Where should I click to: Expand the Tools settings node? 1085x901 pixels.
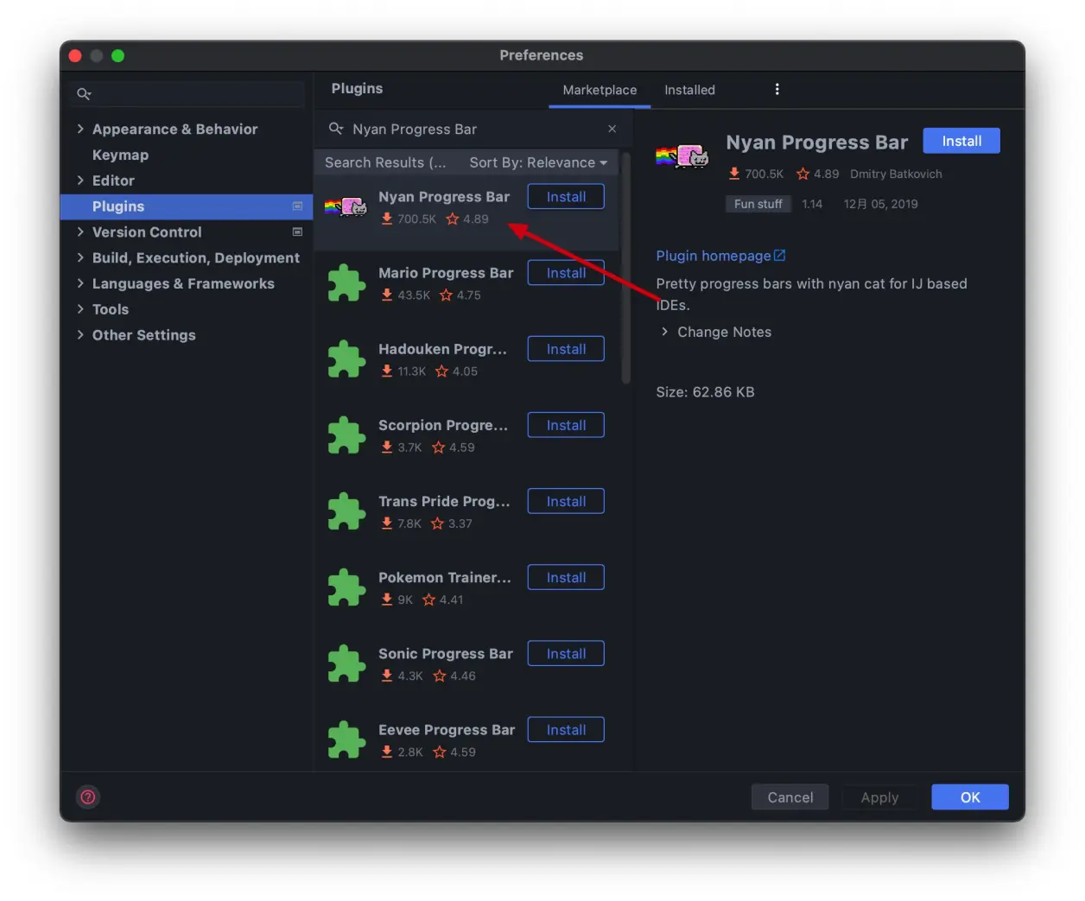click(x=80, y=309)
